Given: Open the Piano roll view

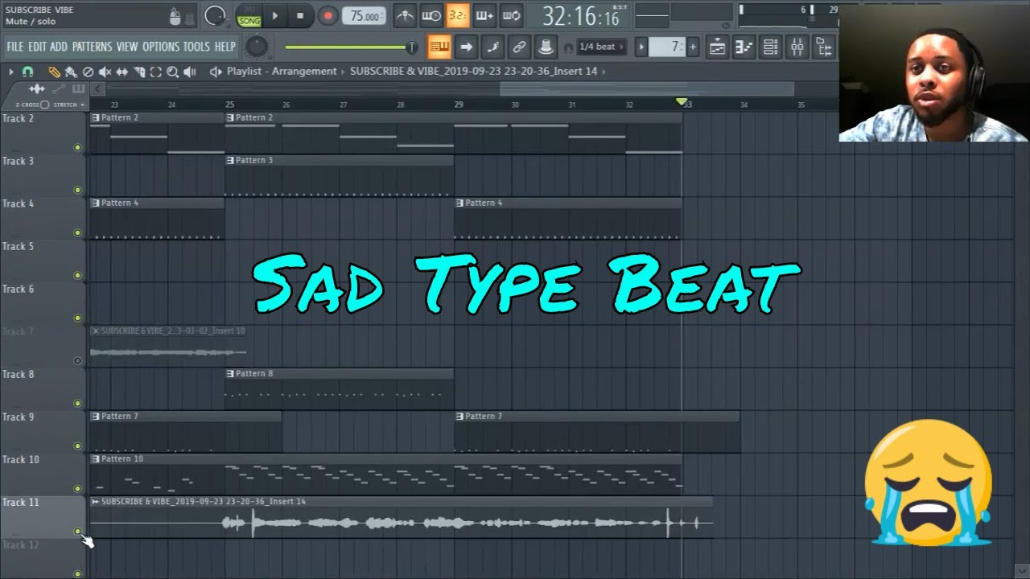Looking at the screenshot, I should (744, 47).
